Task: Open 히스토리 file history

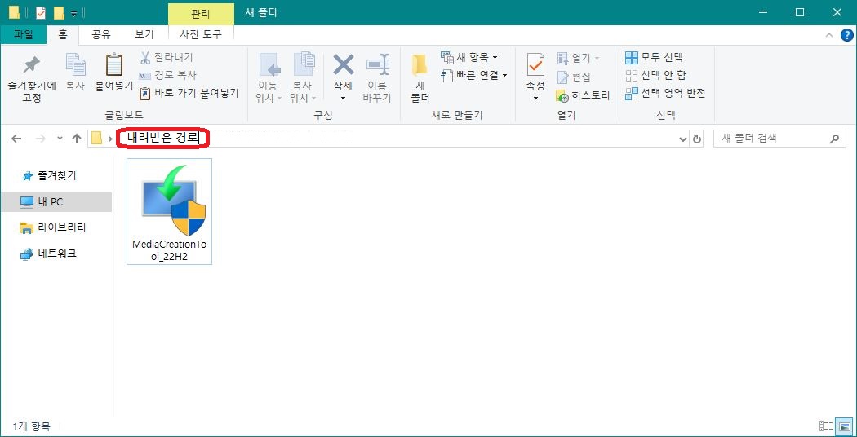Action: (583, 95)
